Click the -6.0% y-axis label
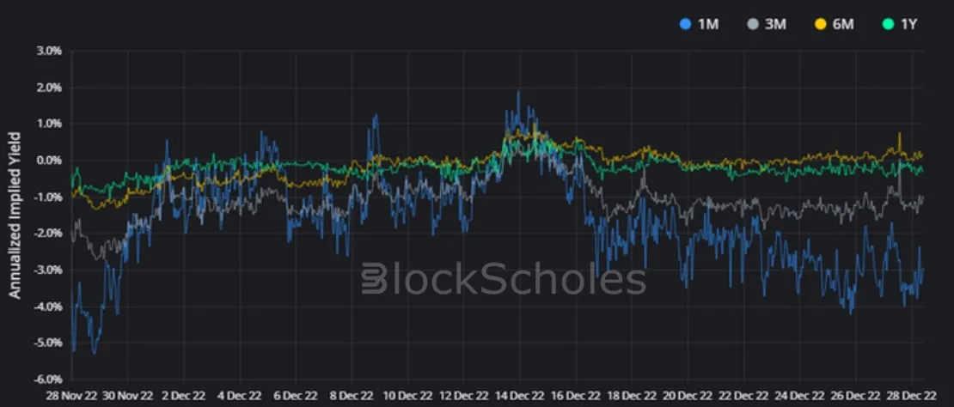 pyautogui.click(x=47, y=379)
